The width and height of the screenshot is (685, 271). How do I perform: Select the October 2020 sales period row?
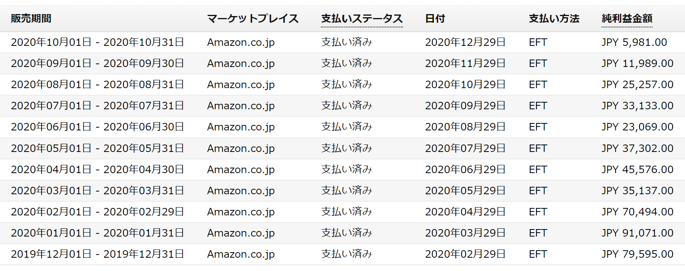(342, 42)
